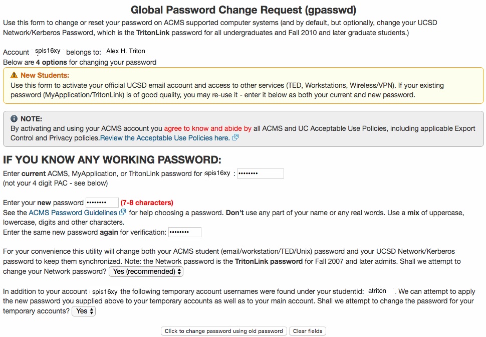Click external link icon after Acceptable Use Policies
The width and height of the screenshot is (486, 337).
235,137
